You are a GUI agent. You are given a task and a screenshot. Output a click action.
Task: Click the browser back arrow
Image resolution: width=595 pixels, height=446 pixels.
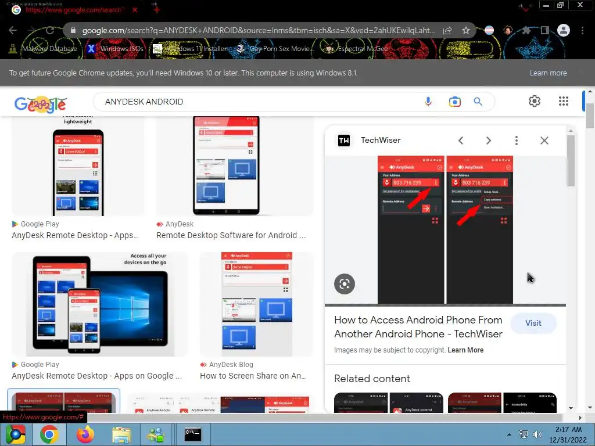coord(13,30)
